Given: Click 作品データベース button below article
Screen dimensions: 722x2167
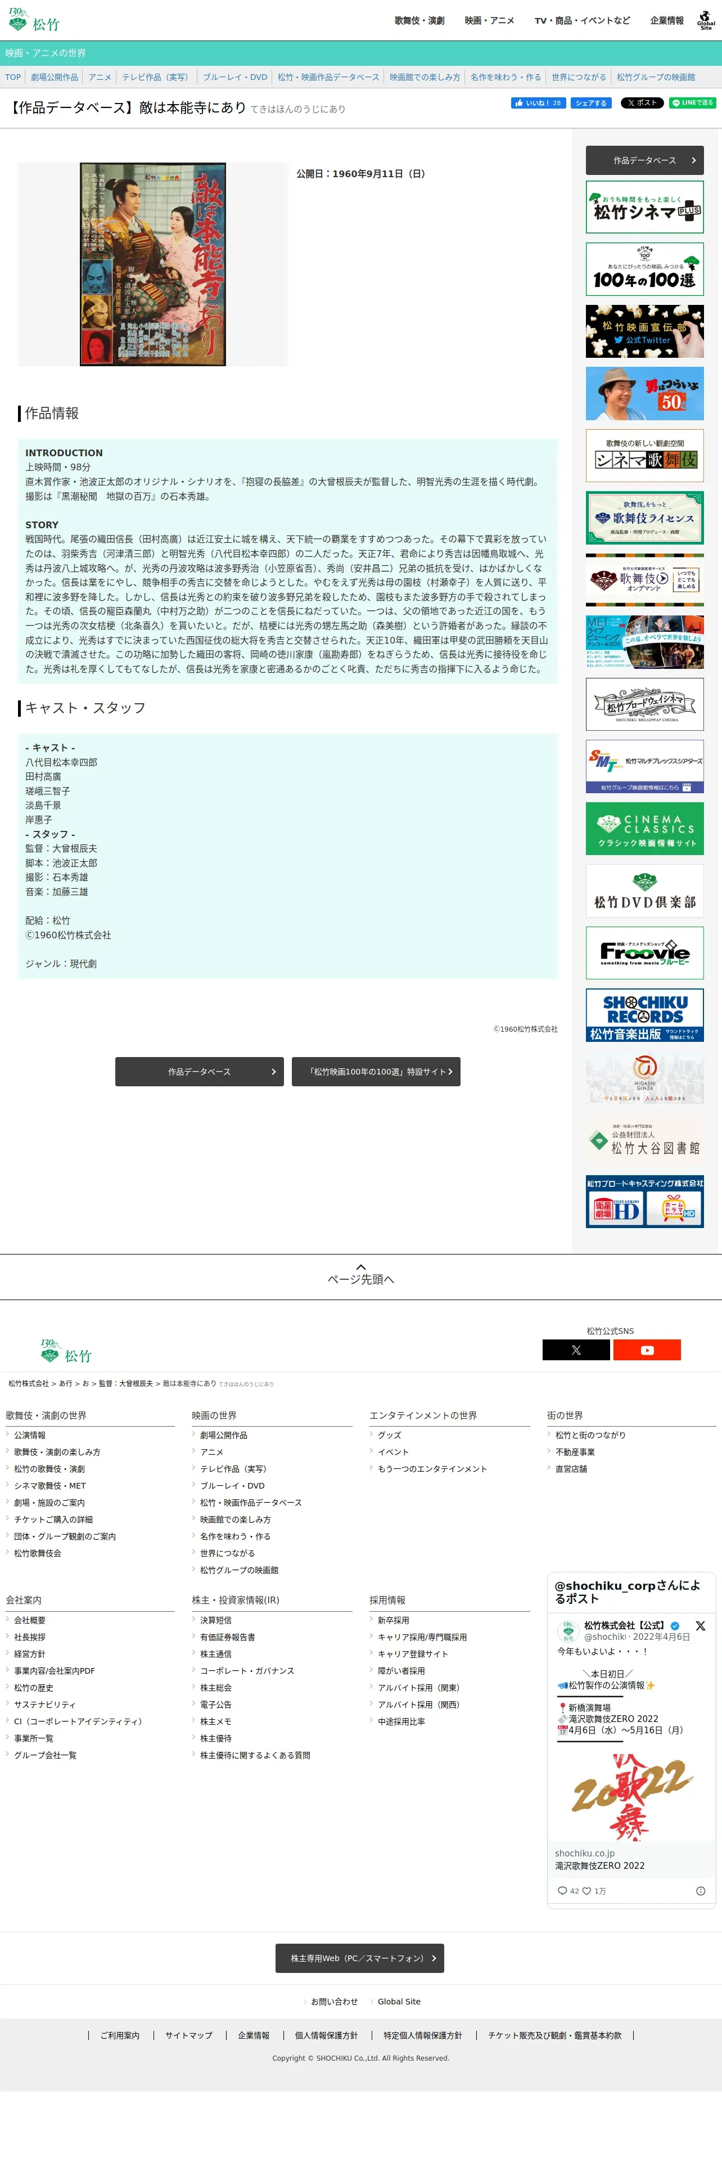Looking at the screenshot, I should coord(199,1072).
